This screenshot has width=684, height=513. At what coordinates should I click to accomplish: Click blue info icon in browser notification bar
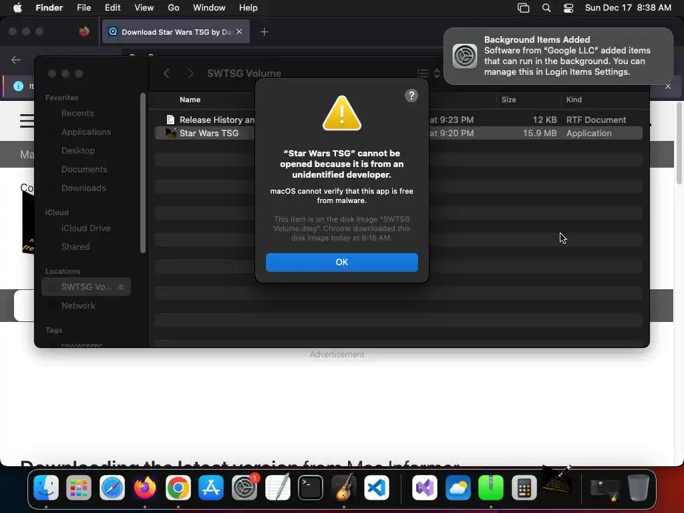(x=18, y=86)
